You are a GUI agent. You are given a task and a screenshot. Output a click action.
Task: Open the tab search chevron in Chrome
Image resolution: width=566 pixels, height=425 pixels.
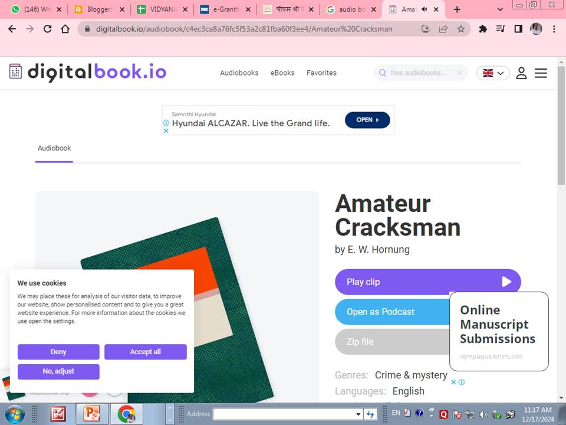pyautogui.click(x=500, y=9)
